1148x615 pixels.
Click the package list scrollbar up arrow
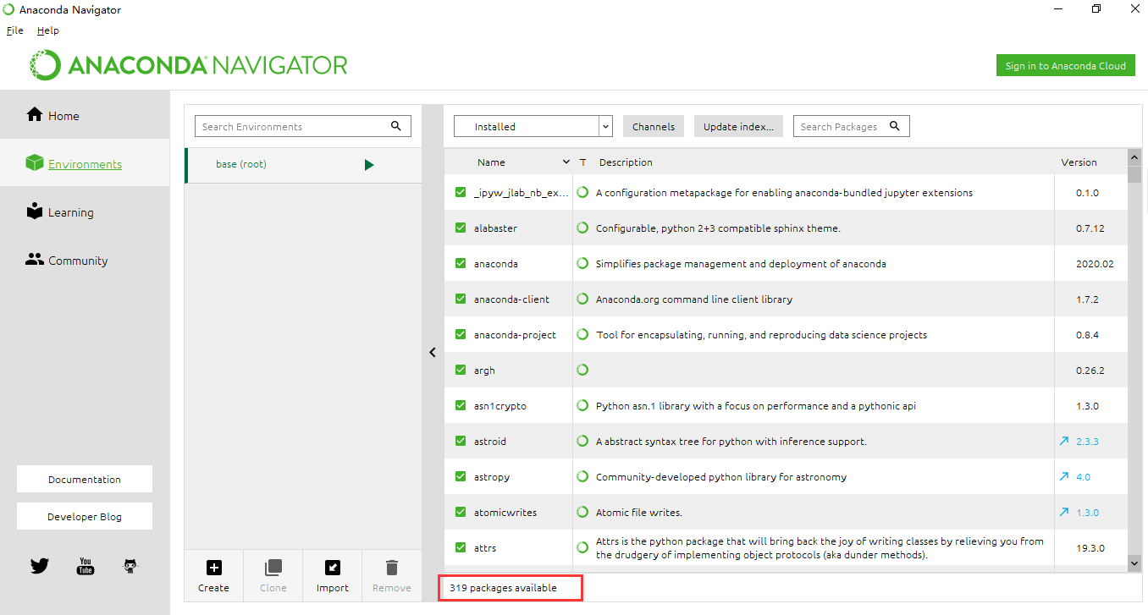[1134, 157]
